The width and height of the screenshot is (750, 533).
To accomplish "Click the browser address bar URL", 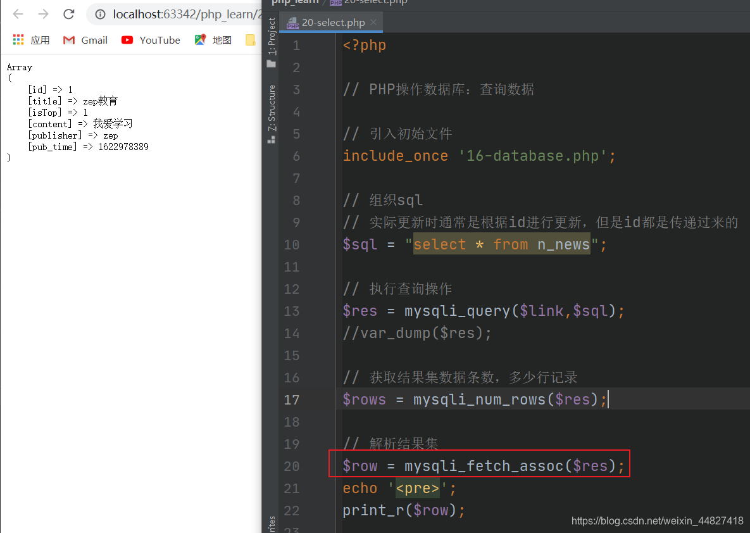I will 187,15.
